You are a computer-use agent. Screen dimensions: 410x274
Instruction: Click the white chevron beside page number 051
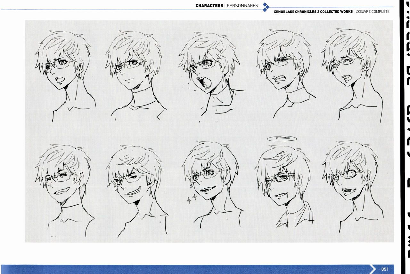[373, 269]
